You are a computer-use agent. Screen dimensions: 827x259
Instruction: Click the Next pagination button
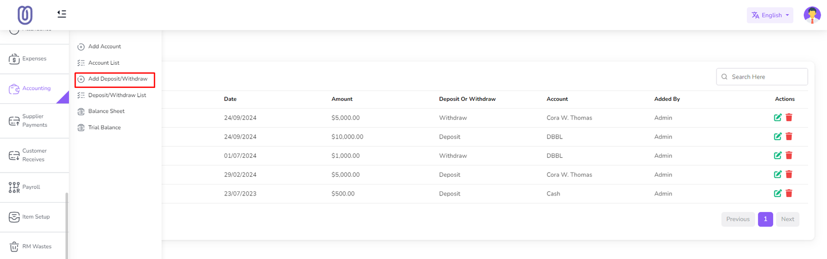click(787, 219)
